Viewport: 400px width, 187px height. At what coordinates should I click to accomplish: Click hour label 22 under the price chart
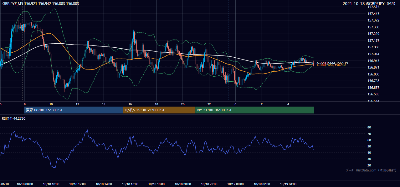(209, 104)
